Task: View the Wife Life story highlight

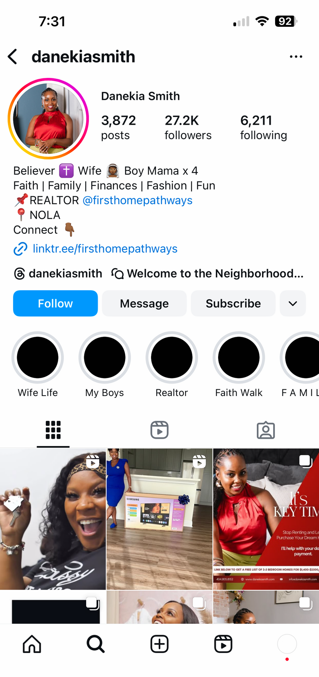Action: (38, 365)
